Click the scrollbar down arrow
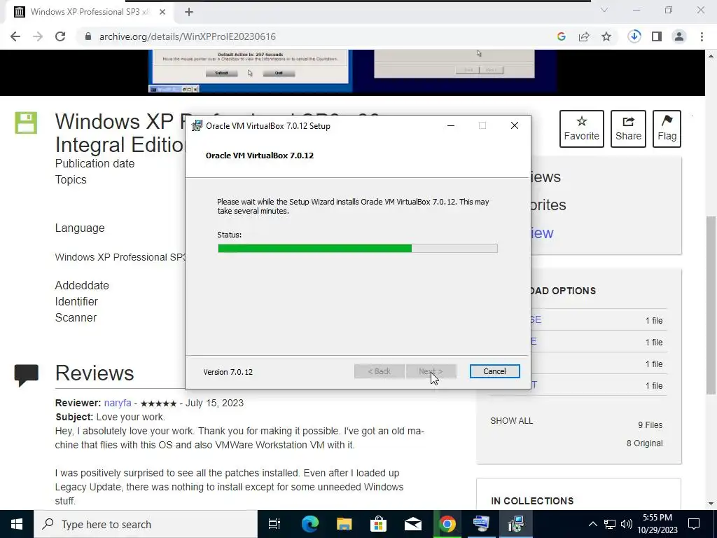 point(711,504)
